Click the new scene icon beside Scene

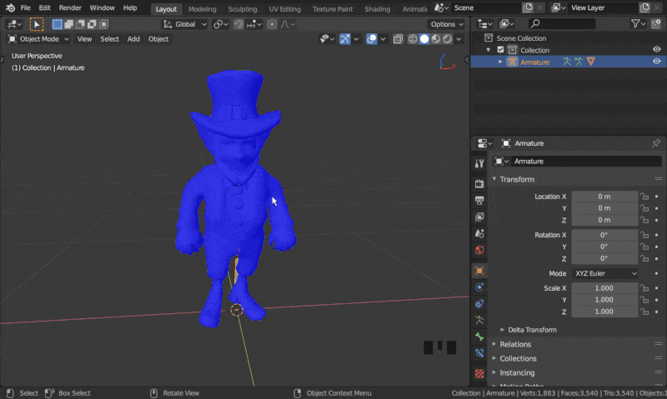[x=528, y=7]
